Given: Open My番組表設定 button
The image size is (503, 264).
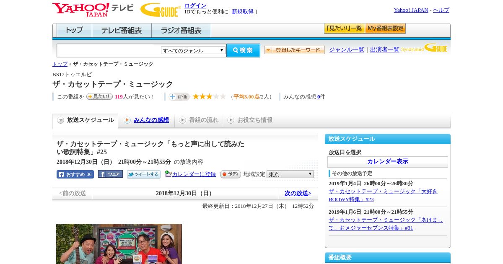Looking at the screenshot, I should (x=385, y=28).
